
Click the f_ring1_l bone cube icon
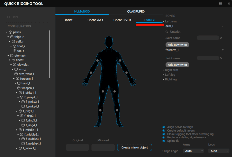tap(19, 111)
